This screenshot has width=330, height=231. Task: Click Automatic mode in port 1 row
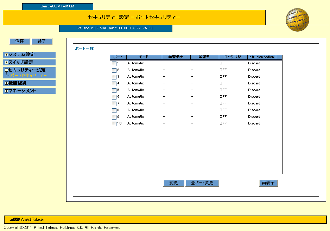click(135, 63)
